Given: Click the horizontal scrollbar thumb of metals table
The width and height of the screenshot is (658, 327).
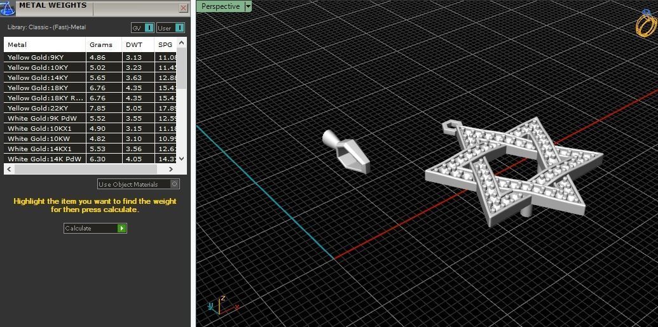Looking at the screenshot, I should tap(86, 169).
